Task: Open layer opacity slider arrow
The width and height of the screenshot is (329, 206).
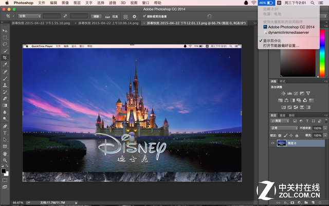Action: coord(325,128)
